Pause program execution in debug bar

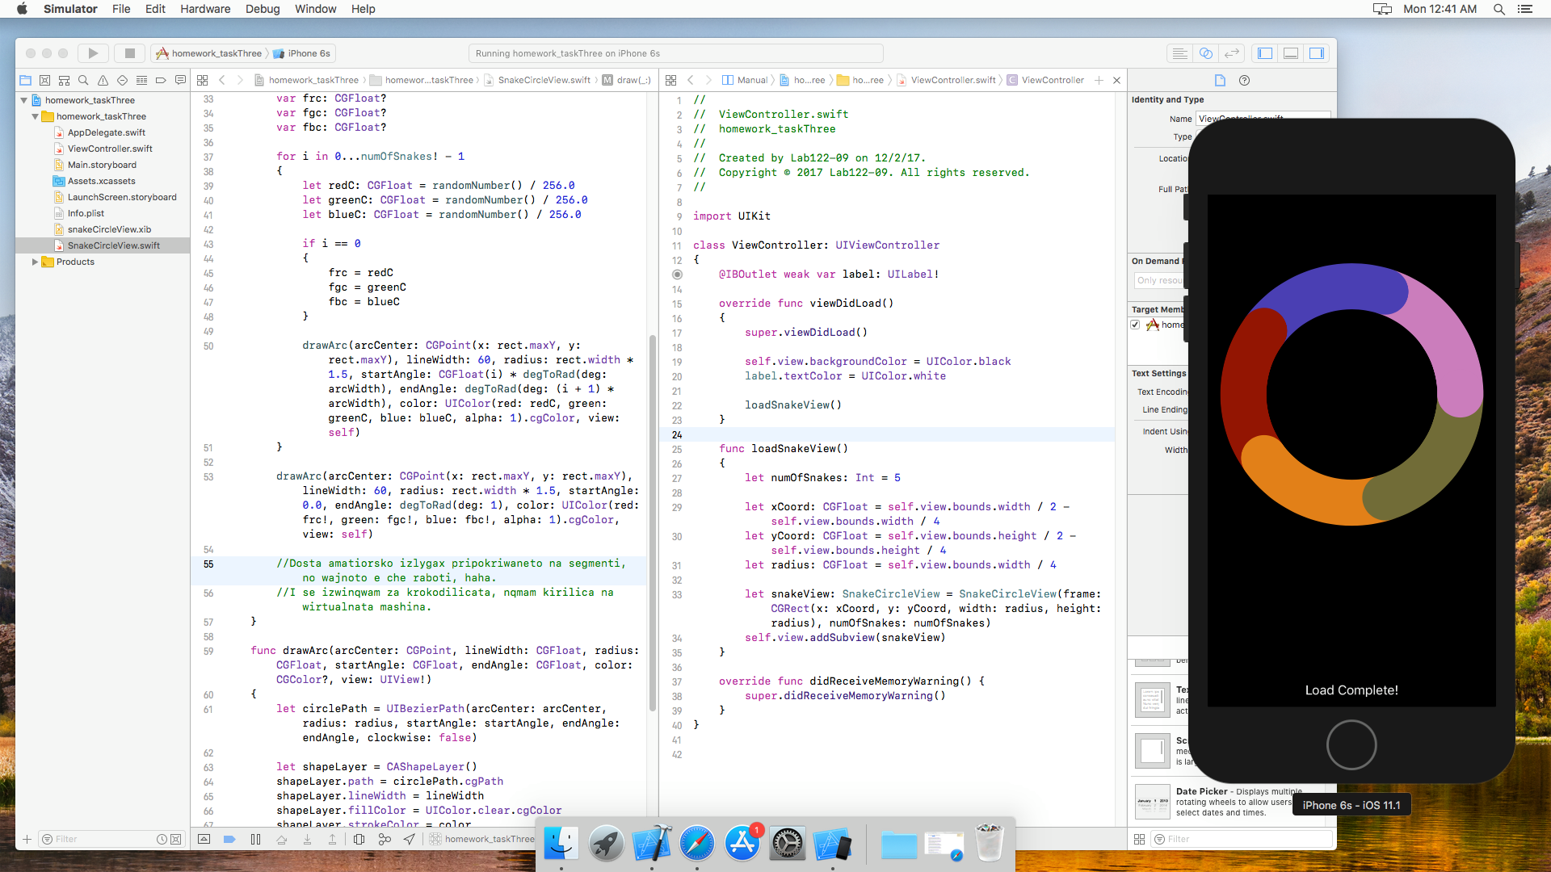[255, 839]
